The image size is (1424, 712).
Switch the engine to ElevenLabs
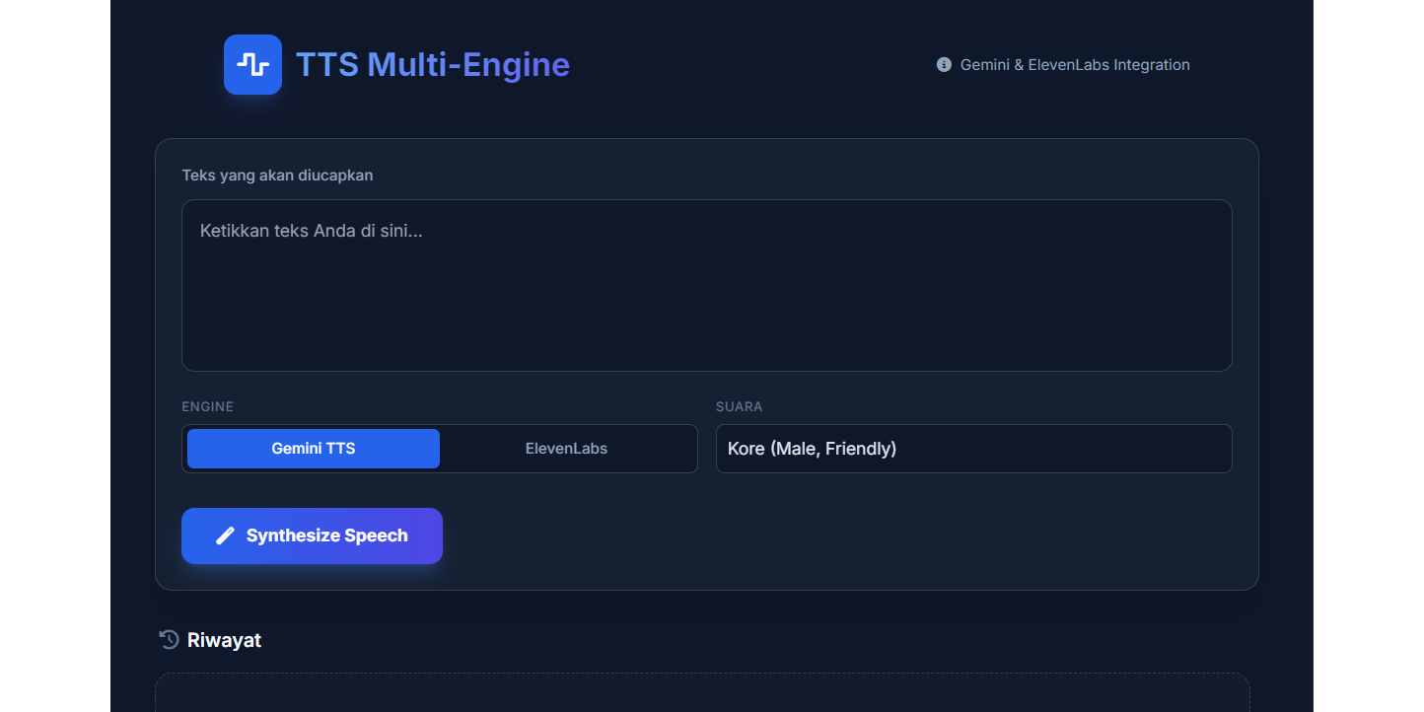click(x=566, y=449)
